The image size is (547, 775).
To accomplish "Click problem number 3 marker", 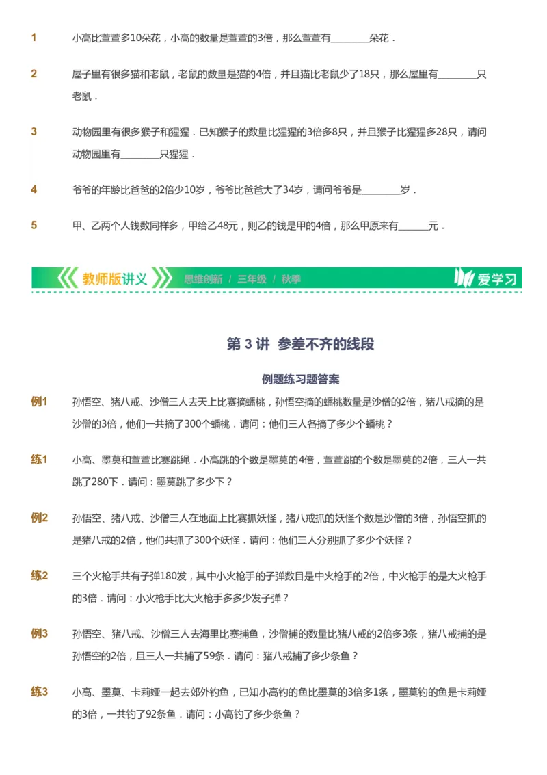I will pos(35,131).
